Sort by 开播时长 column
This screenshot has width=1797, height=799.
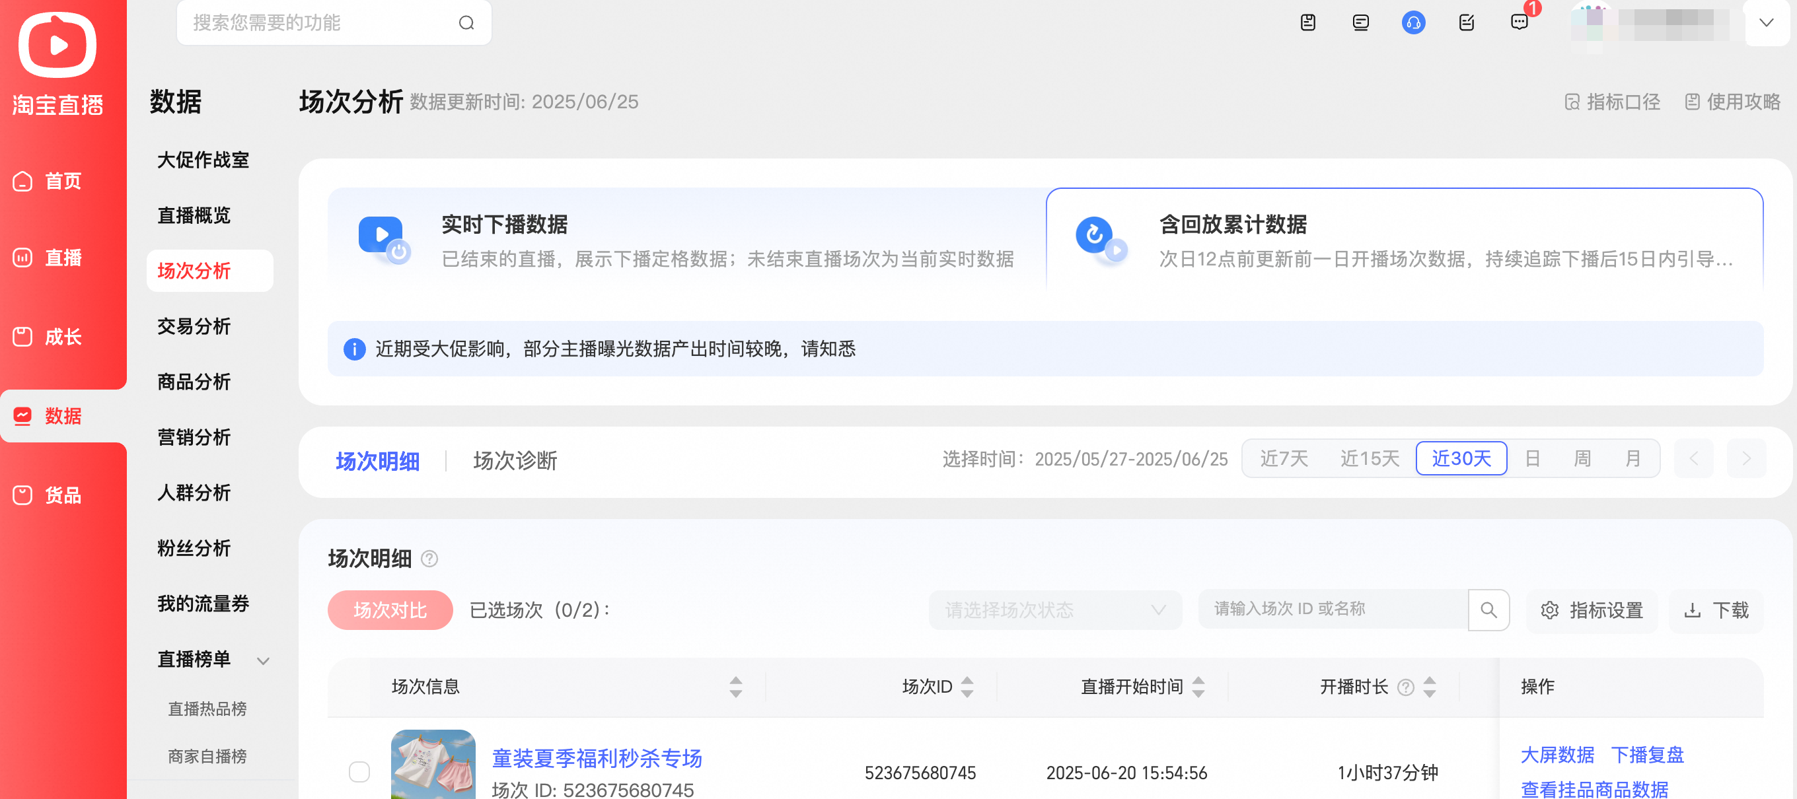click(1430, 687)
